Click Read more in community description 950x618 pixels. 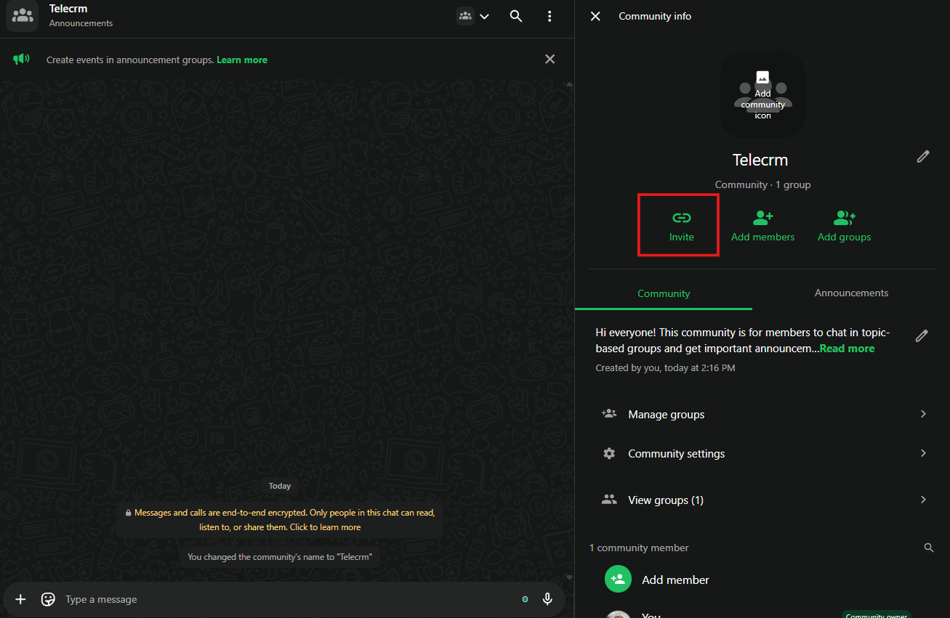coord(847,349)
